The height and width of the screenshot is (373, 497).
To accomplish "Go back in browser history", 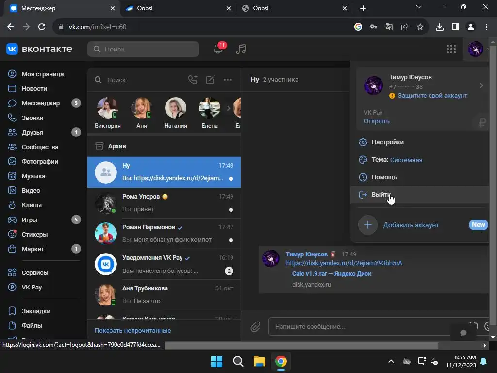I will [11, 27].
